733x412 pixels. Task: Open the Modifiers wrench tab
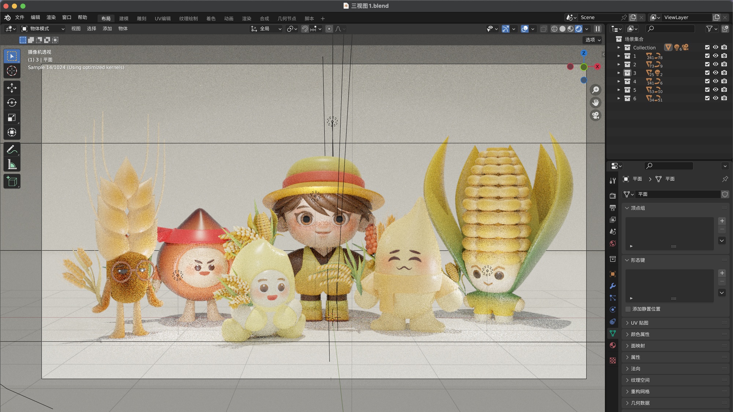point(612,286)
